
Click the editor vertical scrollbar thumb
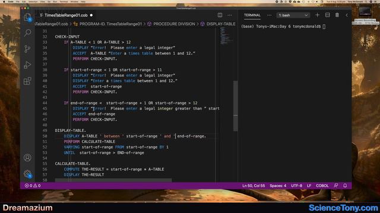tap(235, 106)
